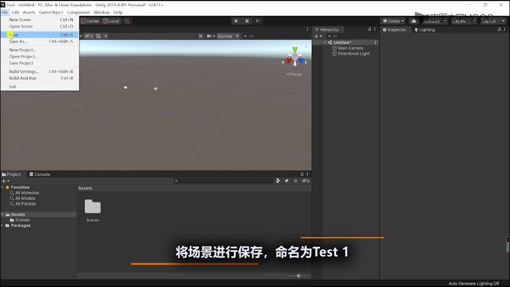Click the red X axis cone of gizmo
This screenshot has height=287, width=510.
(x=288, y=61)
